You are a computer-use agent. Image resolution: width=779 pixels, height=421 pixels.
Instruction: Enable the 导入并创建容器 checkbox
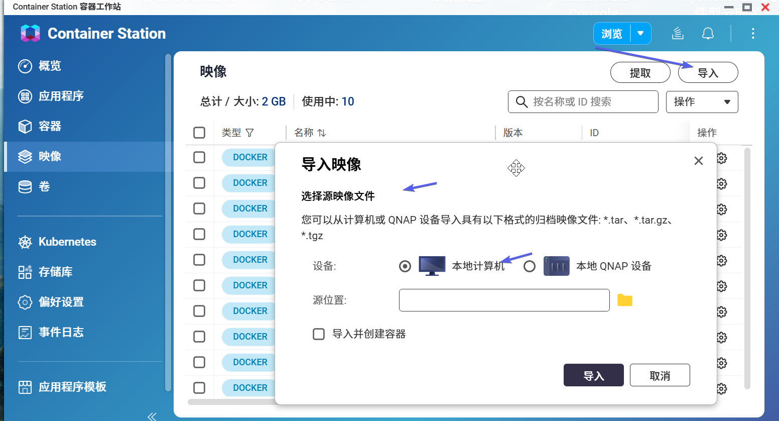319,334
